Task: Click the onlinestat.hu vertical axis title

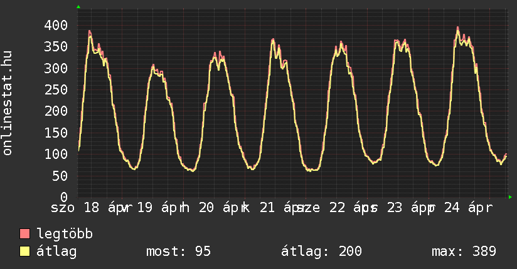Action: click(x=8, y=104)
